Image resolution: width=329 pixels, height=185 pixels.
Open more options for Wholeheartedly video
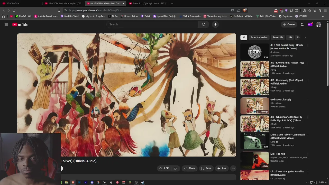[x=308, y=117]
